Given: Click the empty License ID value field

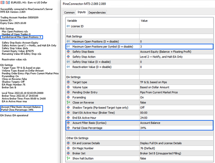Looking at the screenshot, I should point(175,26).
